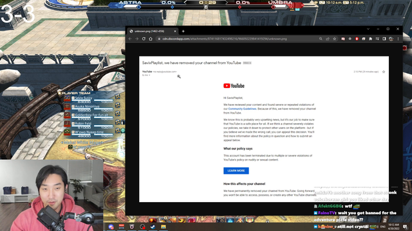
Task: Reload the page in the browser
Action: tap(144, 38)
